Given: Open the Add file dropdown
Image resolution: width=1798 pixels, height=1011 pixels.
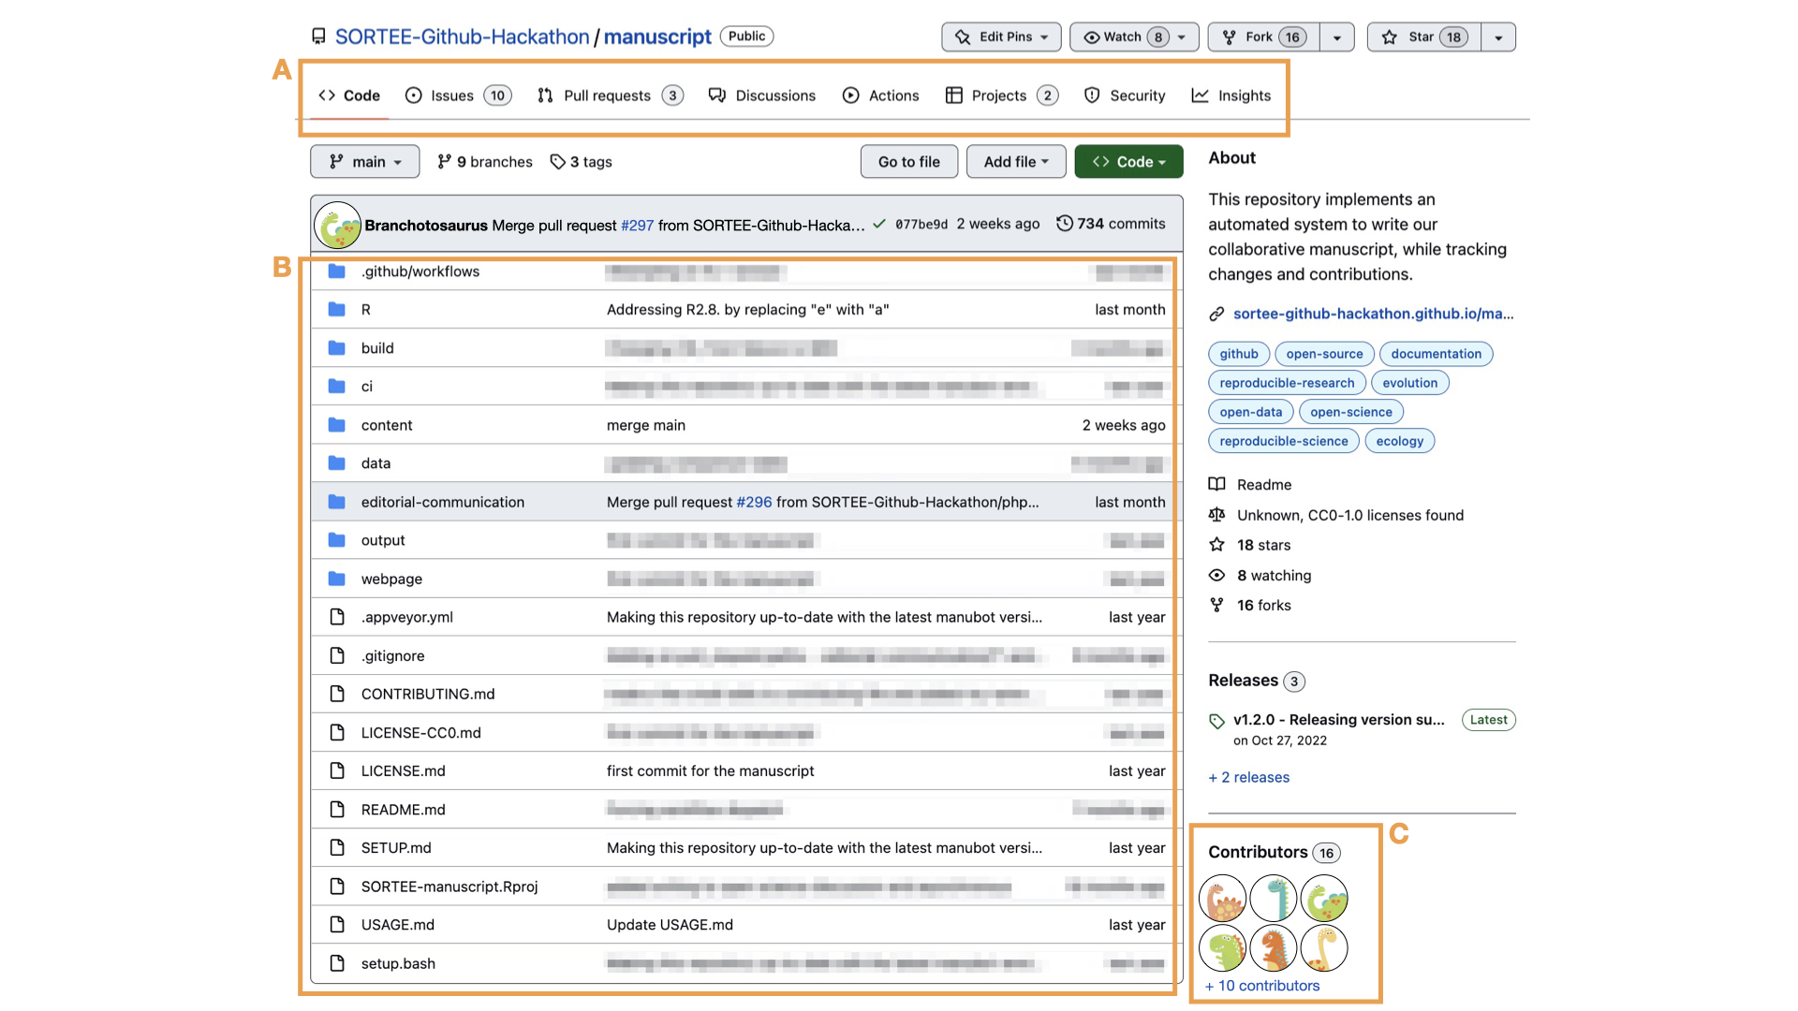Looking at the screenshot, I should coord(1016,162).
